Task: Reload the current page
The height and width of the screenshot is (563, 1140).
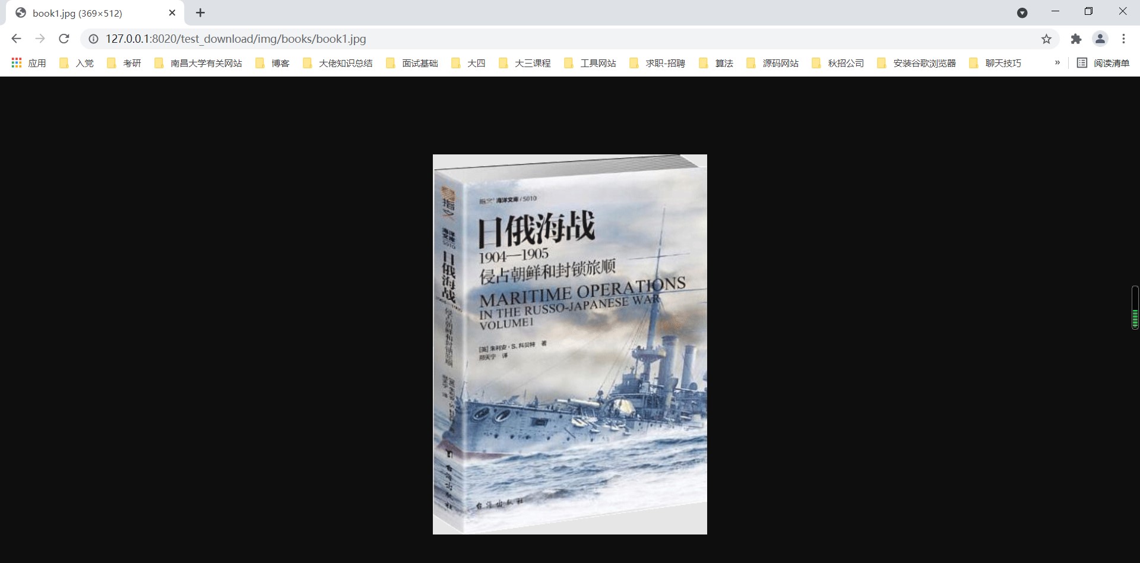Action: point(64,39)
